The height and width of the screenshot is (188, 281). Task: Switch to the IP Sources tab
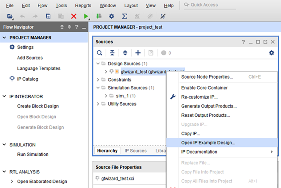click(x=136, y=151)
